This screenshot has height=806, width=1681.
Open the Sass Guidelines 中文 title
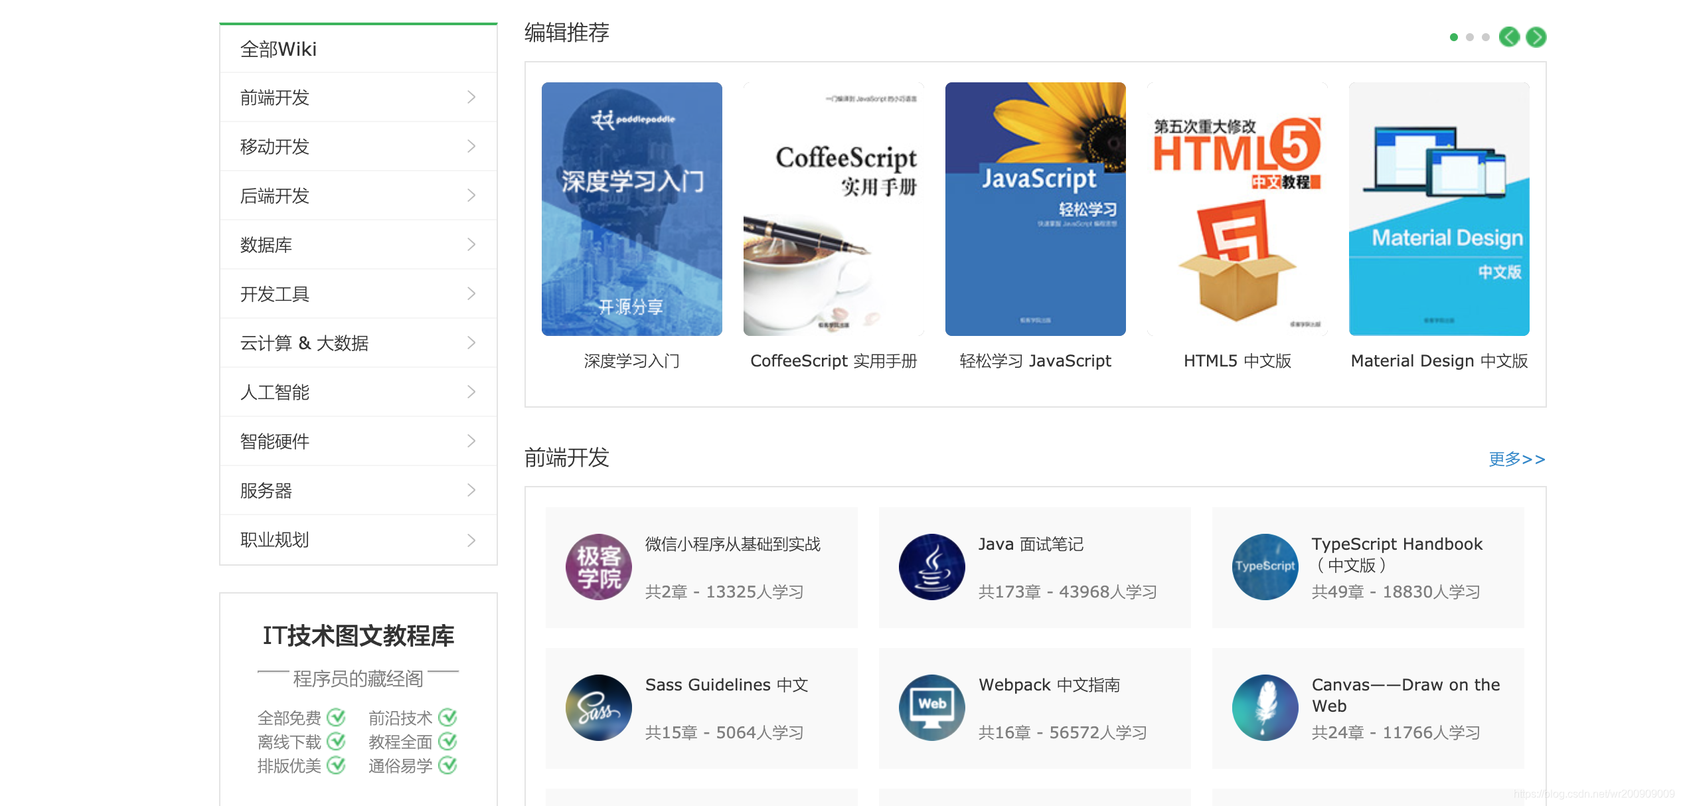727,685
